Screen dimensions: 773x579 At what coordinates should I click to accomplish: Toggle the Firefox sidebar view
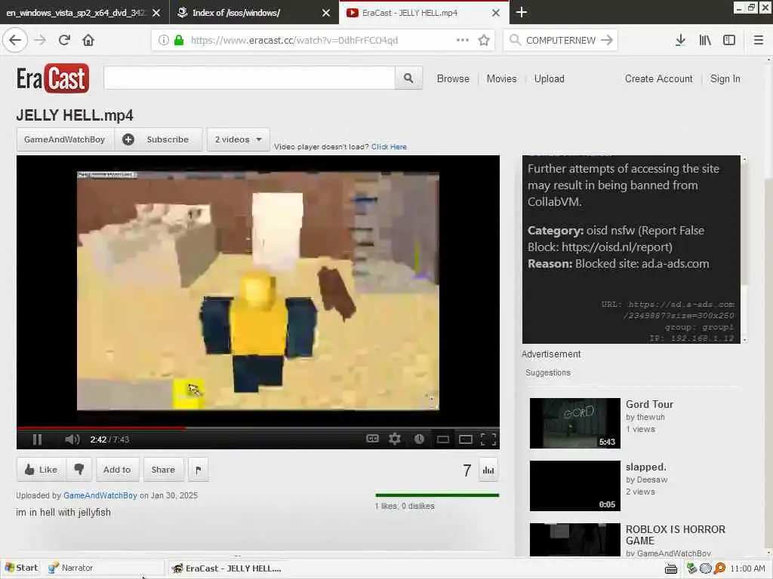click(x=729, y=40)
